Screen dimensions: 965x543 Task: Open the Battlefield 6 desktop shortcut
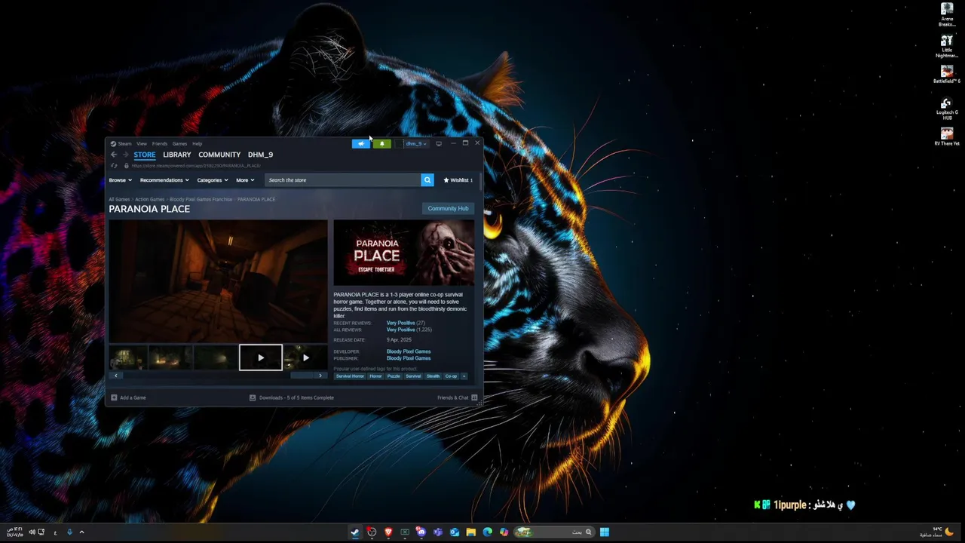tap(947, 75)
